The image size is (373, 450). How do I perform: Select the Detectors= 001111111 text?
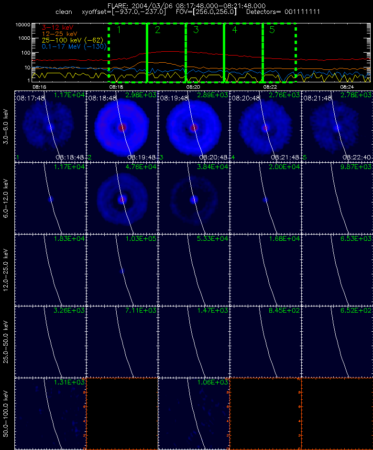[283, 12]
